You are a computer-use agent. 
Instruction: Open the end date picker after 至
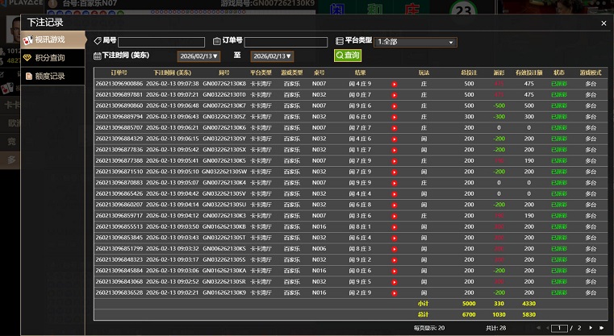pyautogui.click(x=272, y=56)
